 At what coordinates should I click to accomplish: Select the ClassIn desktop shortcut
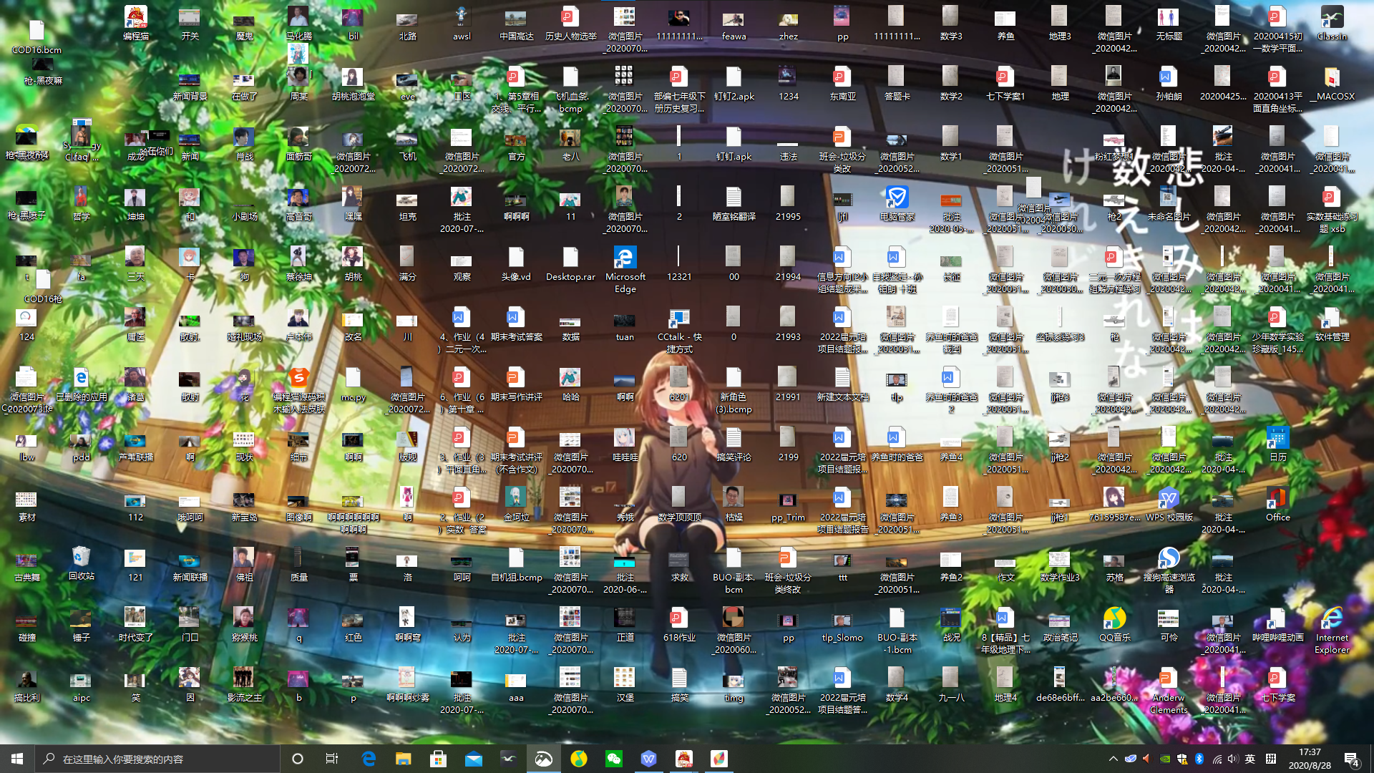[1332, 23]
